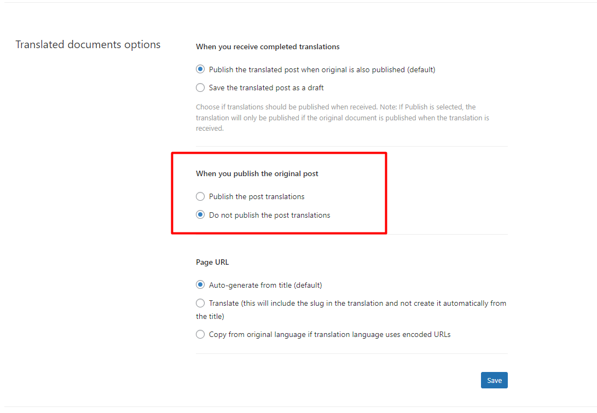Choose the 'Translate' slug Page URL option
The width and height of the screenshot is (597, 413).
point(200,303)
